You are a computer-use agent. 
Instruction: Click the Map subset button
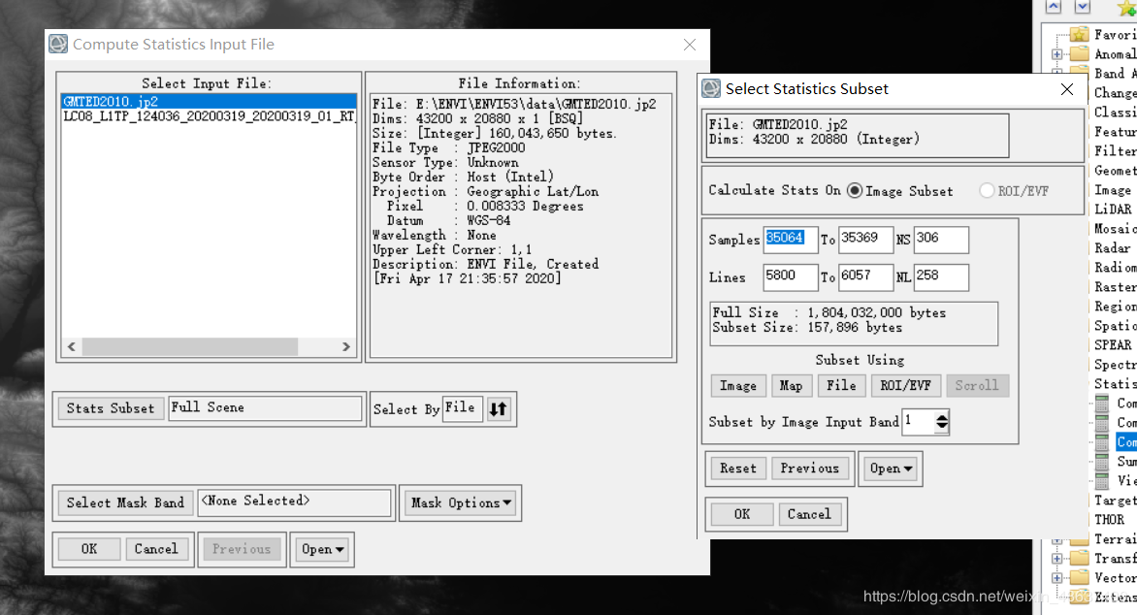coord(791,386)
